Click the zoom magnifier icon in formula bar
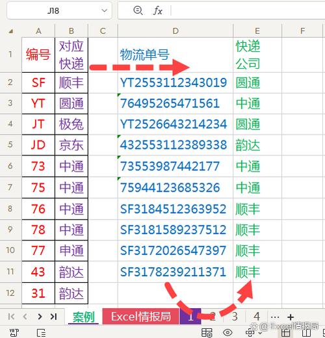This screenshot has height=338, width=325. 138,10
